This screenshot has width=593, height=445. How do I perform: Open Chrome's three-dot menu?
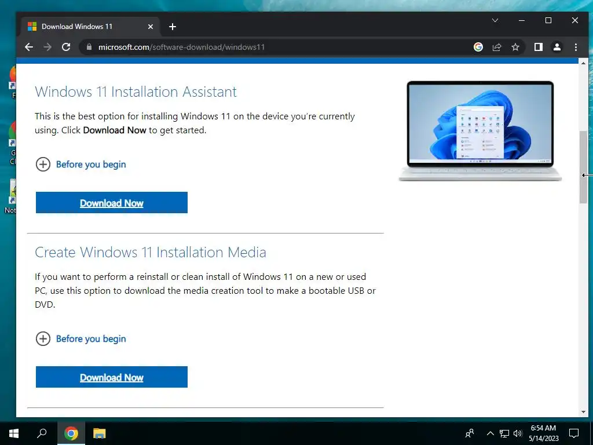coord(576,47)
